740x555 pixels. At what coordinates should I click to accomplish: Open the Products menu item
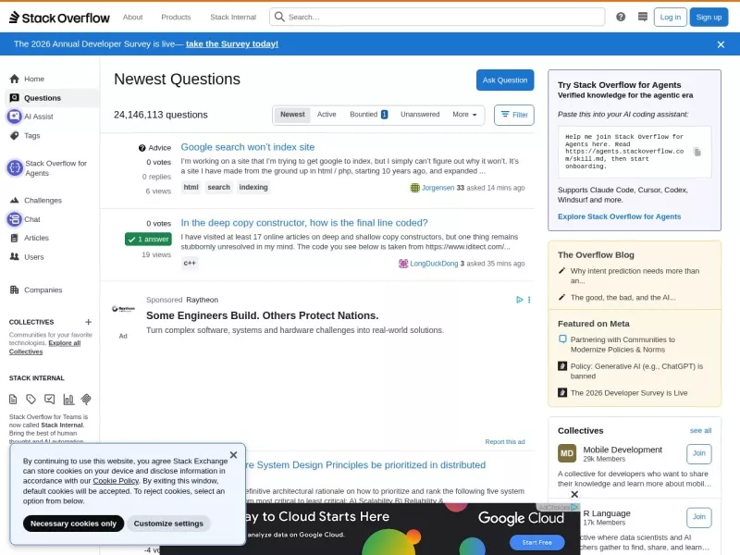[x=176, y=17]
